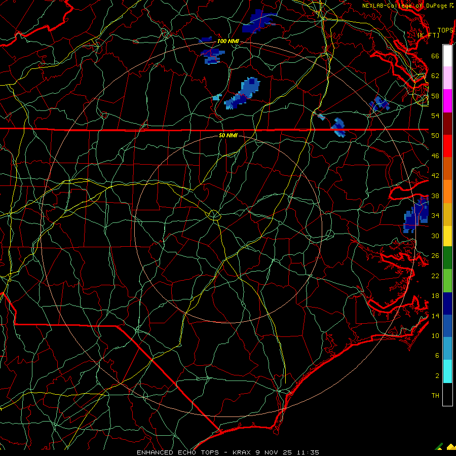Click legend value '14'
456x456 pixels.
(435, 316)
